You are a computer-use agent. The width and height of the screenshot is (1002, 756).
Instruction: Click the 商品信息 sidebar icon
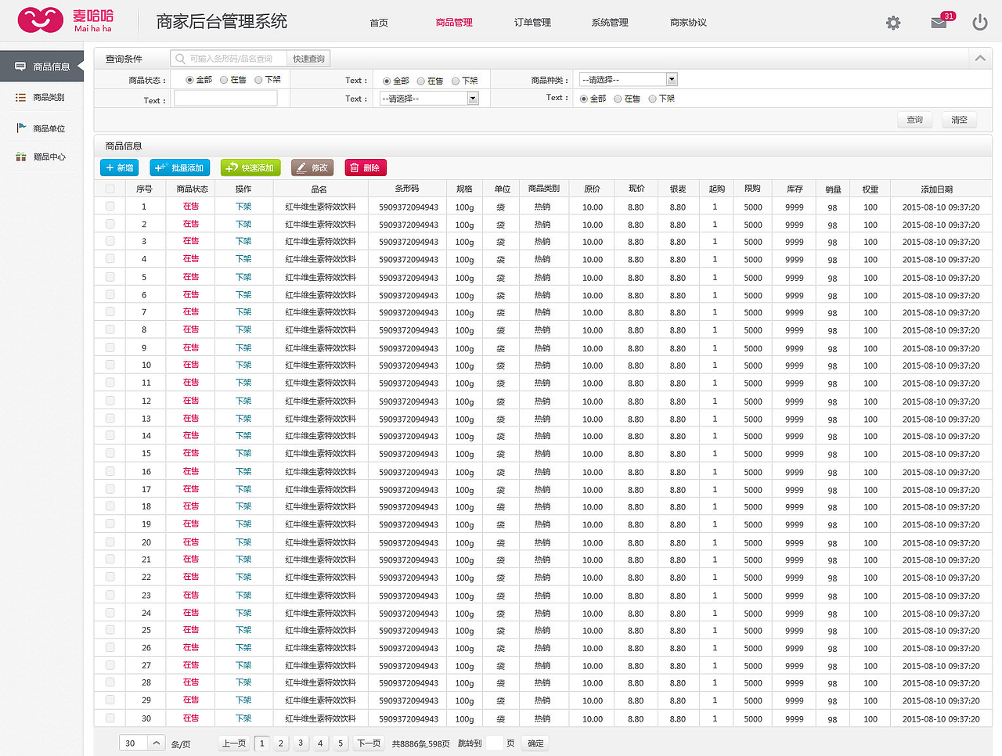(20, 67)
